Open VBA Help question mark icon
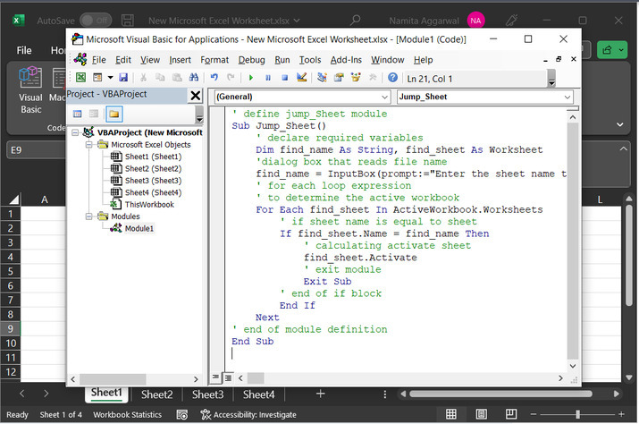 [x=392, y=78]
